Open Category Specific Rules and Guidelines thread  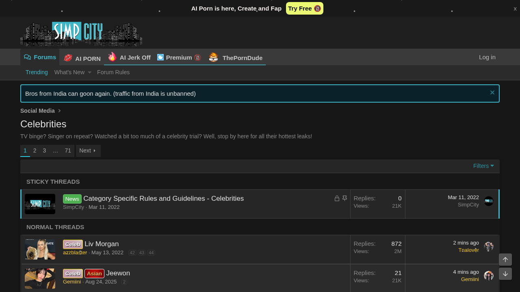(x=163, y=199)
